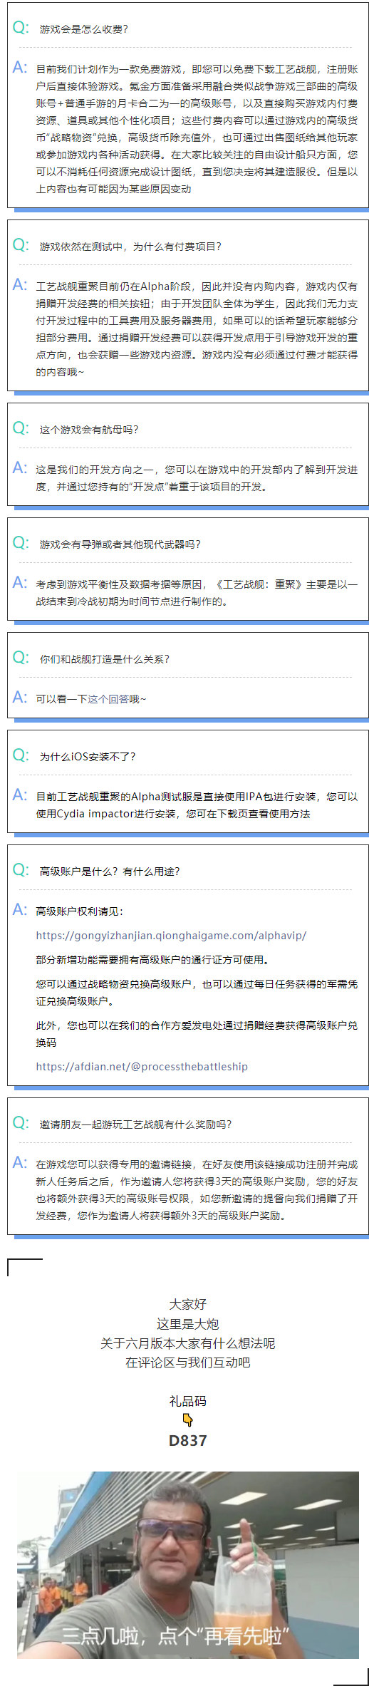
Task: Click the A icon beside 可以看一下这个回答哦
Action: pyautogui.click(x=20, y=697)
